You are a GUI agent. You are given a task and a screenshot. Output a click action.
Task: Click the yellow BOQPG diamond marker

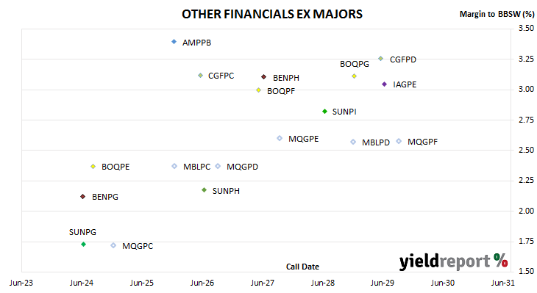354,76
